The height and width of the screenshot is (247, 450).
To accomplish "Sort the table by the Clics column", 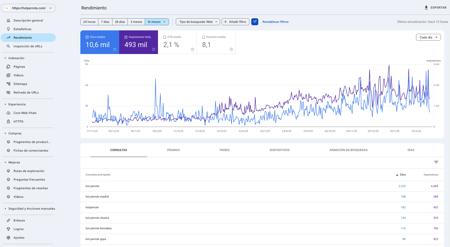I will pyautogui.click(x=402, y=174).
